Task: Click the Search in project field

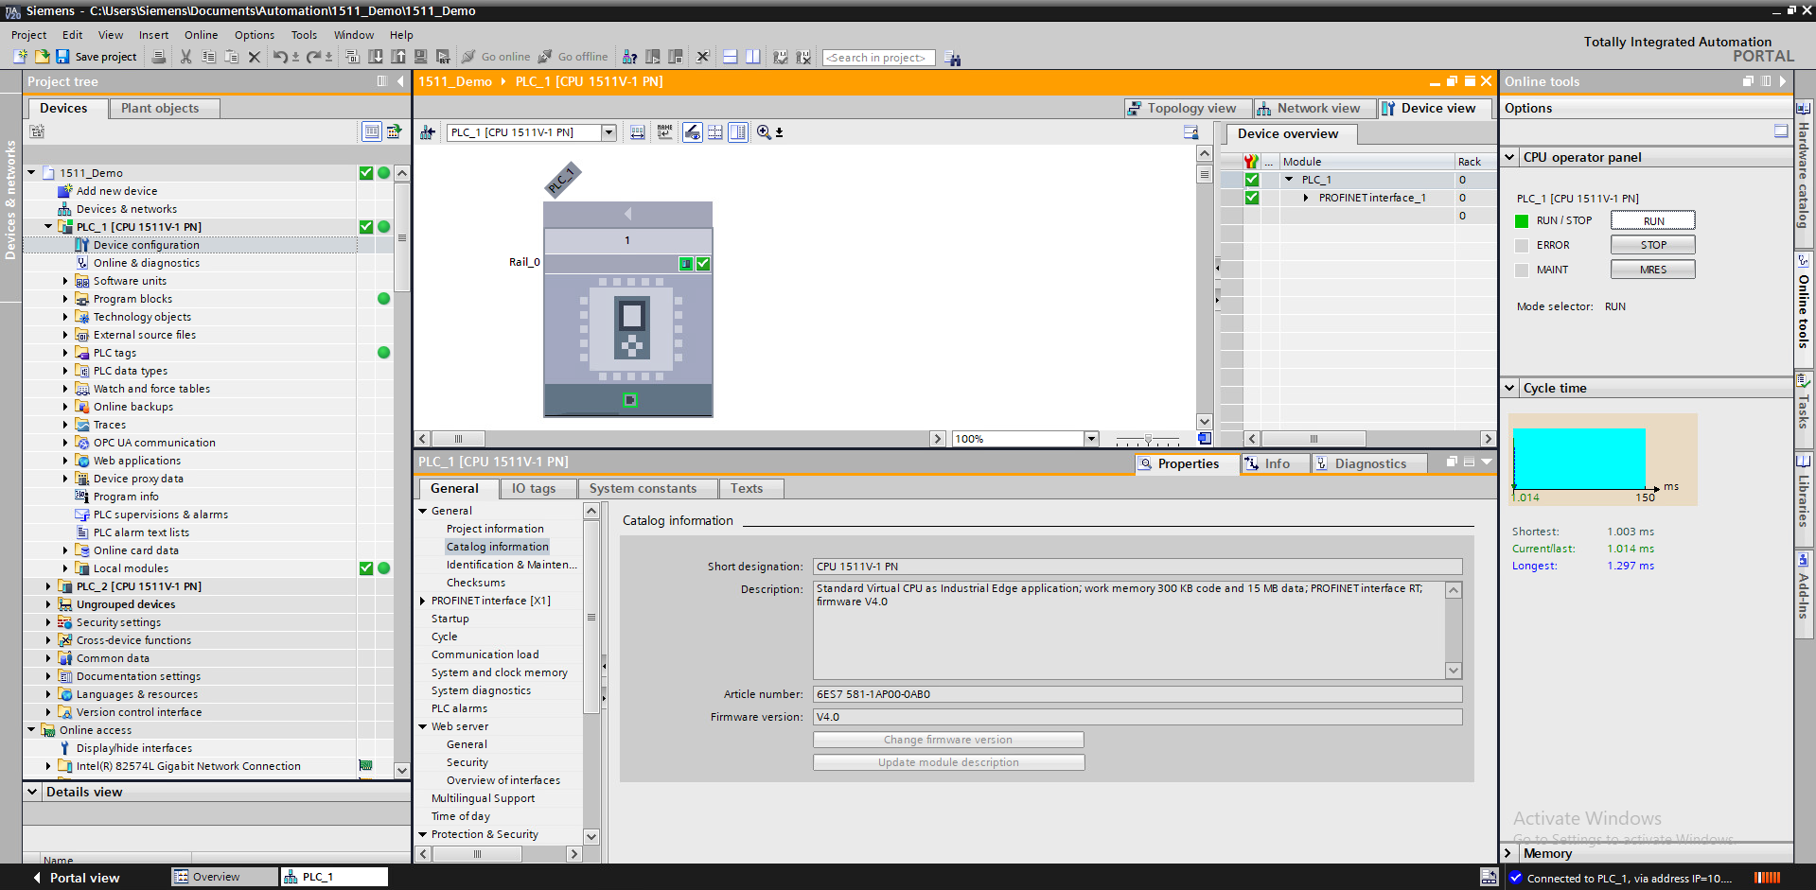Action: point(878,58)
